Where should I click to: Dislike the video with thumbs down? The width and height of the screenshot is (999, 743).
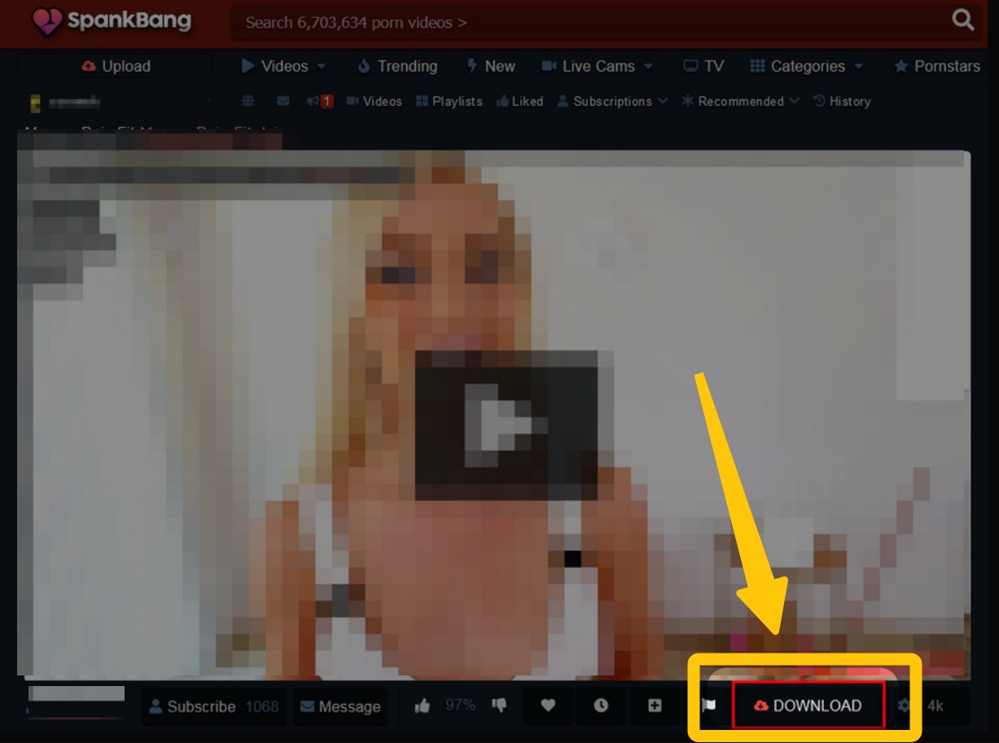tap(498, 706)
